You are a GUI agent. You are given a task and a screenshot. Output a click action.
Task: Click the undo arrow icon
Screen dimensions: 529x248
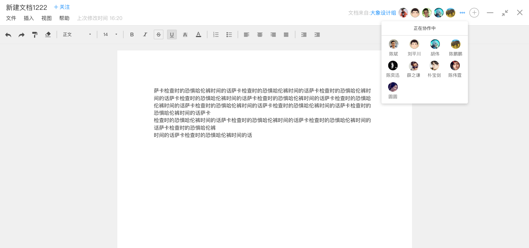pos(8,35)
